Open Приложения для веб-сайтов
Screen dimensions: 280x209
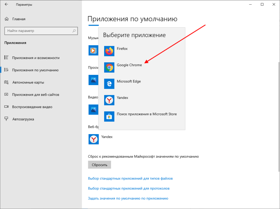(x=36, y=95)
